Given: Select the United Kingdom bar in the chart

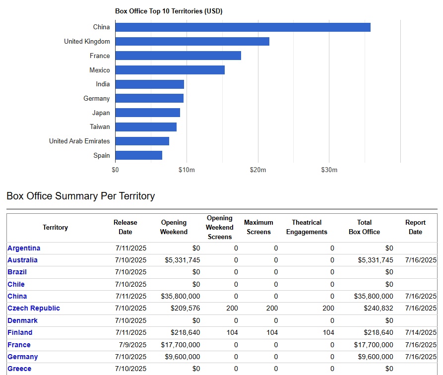Looking at the screenshot, I should [x=192, y=41].
